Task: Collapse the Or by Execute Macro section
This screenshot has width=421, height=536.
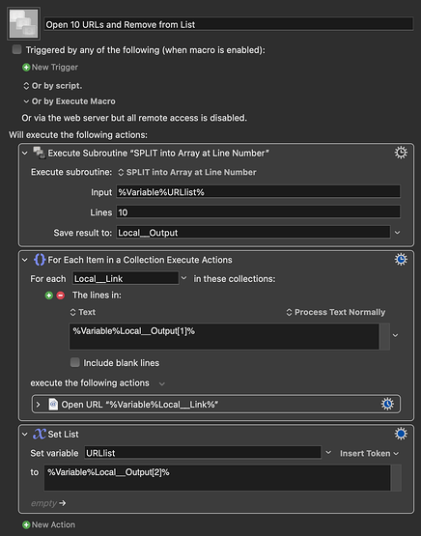Action: point(26,101)
